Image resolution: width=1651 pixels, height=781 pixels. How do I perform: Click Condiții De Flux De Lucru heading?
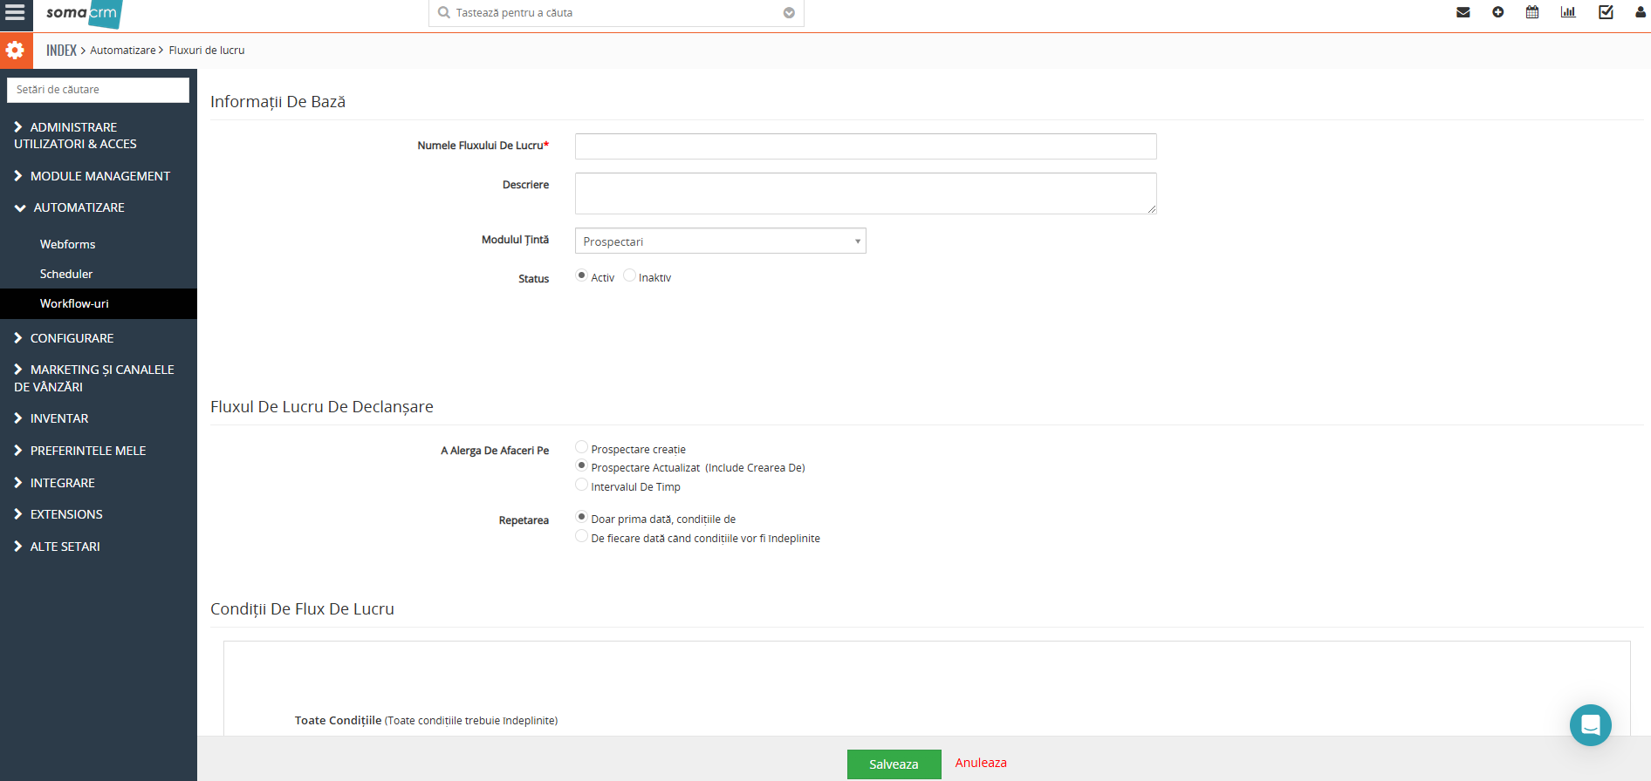(x=302, y=609)
